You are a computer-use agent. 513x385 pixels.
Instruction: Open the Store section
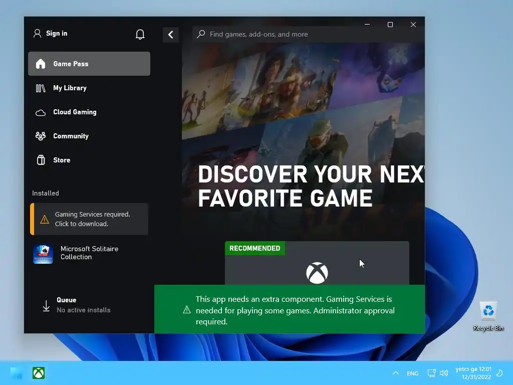click(x=89, y=160)
